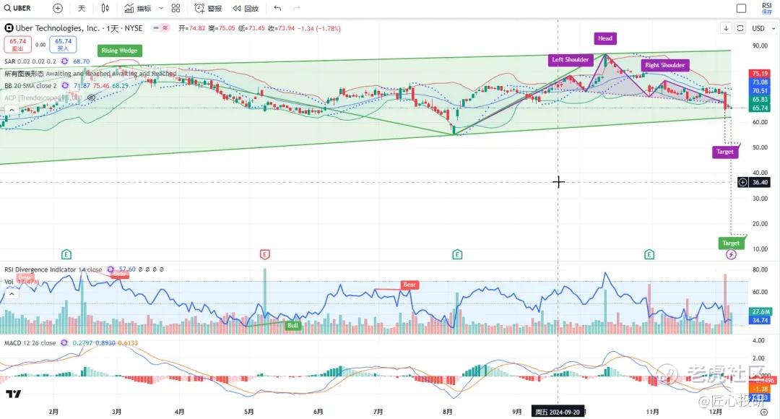780x419 pixels.
Task: Select the BB 20 SMA indicator legend
Action: click(30, 85)
